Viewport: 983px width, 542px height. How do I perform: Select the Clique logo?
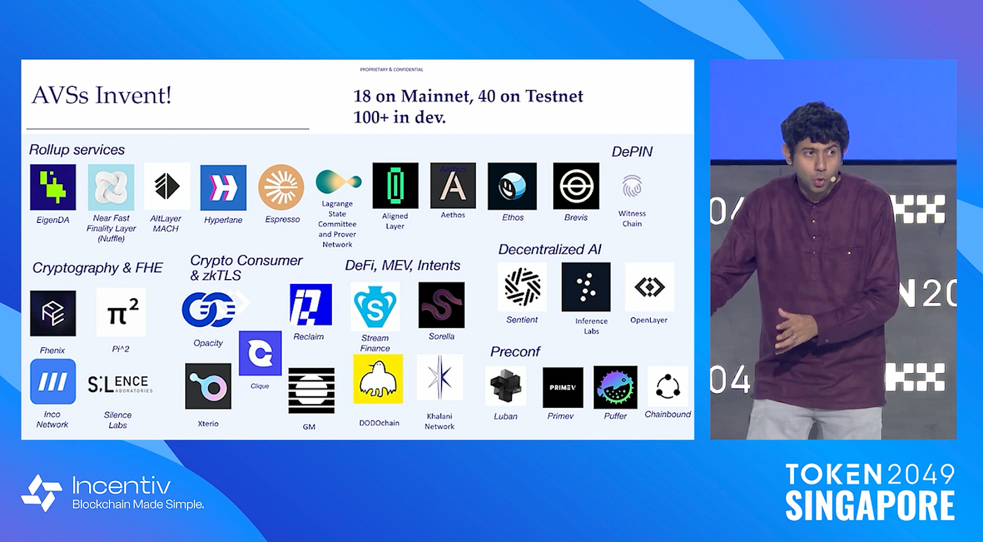pyautogui.click(x=260, y=353)
